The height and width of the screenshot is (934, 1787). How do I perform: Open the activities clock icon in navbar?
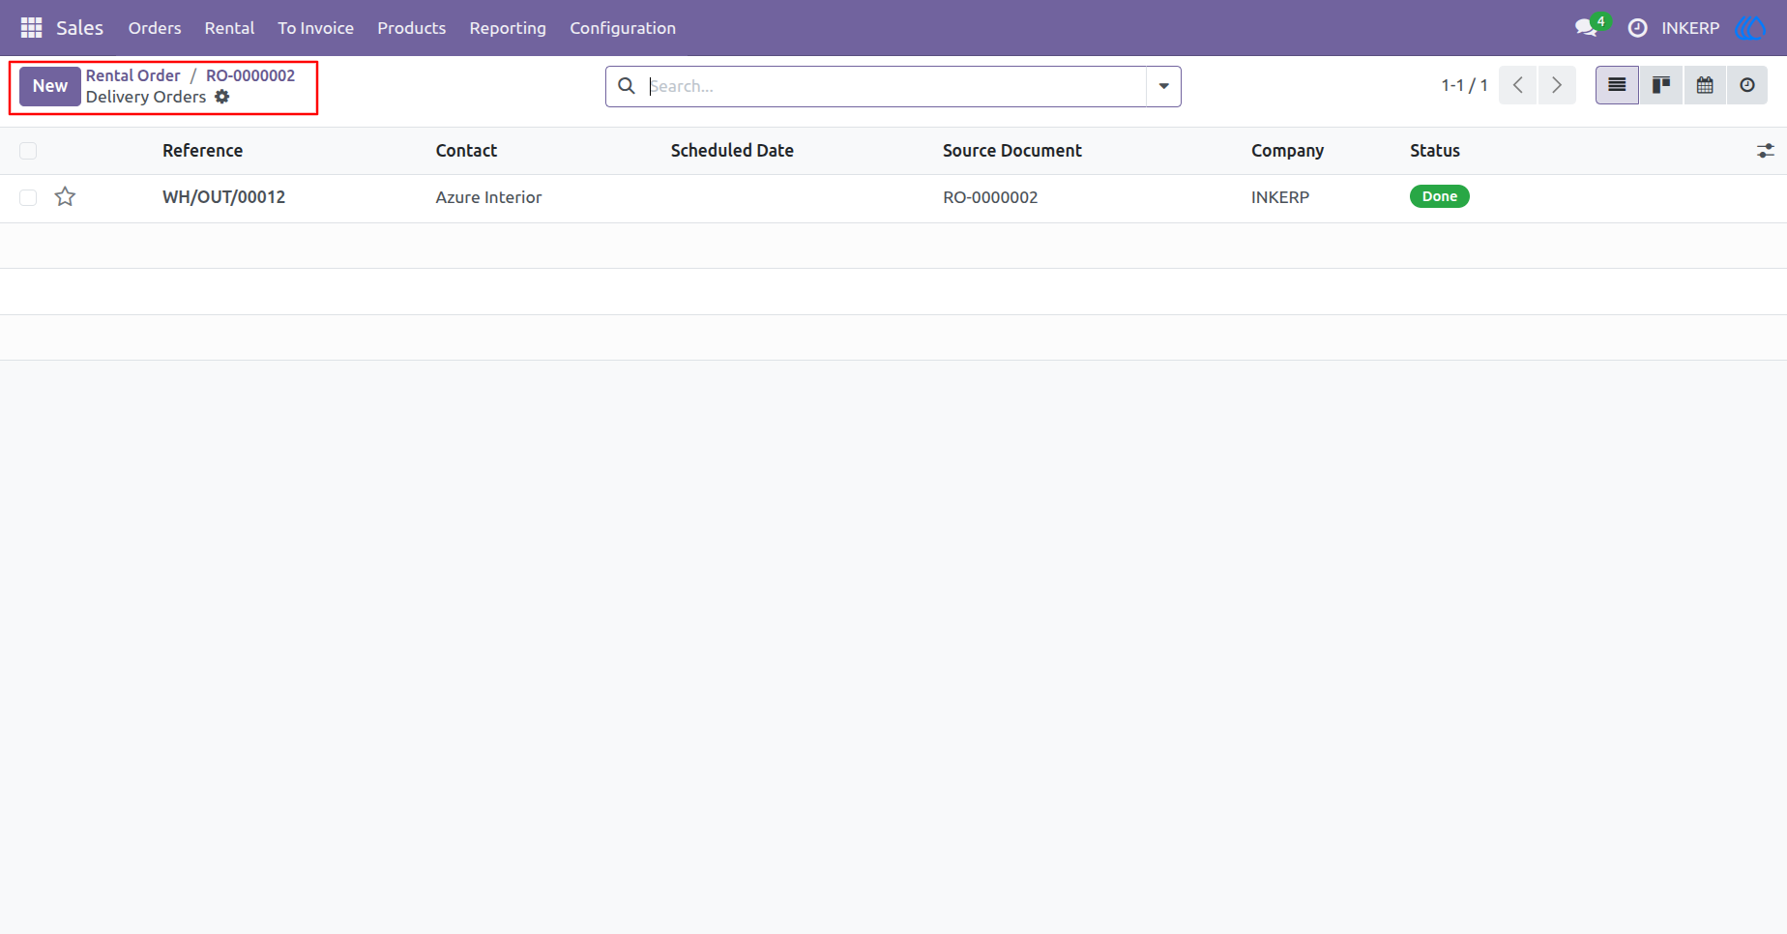[x=1637, y=28]
